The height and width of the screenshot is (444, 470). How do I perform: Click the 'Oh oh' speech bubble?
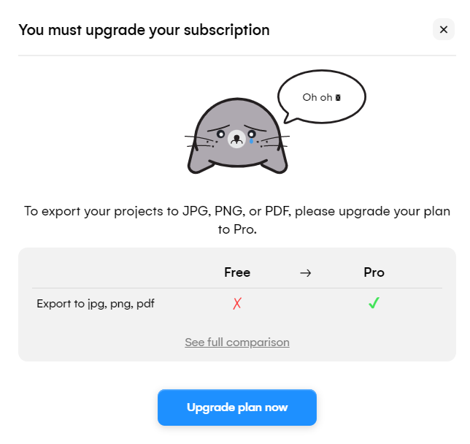(x=322, y=97)
